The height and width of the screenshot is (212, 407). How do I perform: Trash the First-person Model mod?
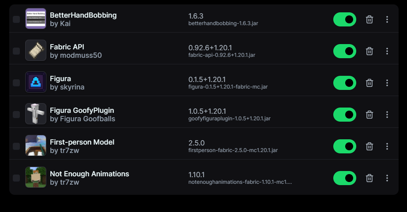pyautogui.click(x=369, y=146)
